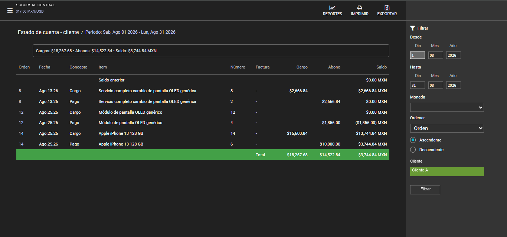The image size is (507, 237).
Task: Click the Hasta year input field
Action: (x=454, y=85)
